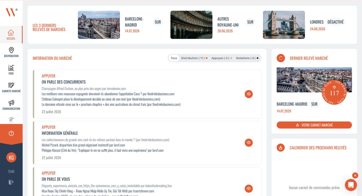362x196 pixels.
Task: Click the Autres Royaume-Uni label
Action: (228, 22)
